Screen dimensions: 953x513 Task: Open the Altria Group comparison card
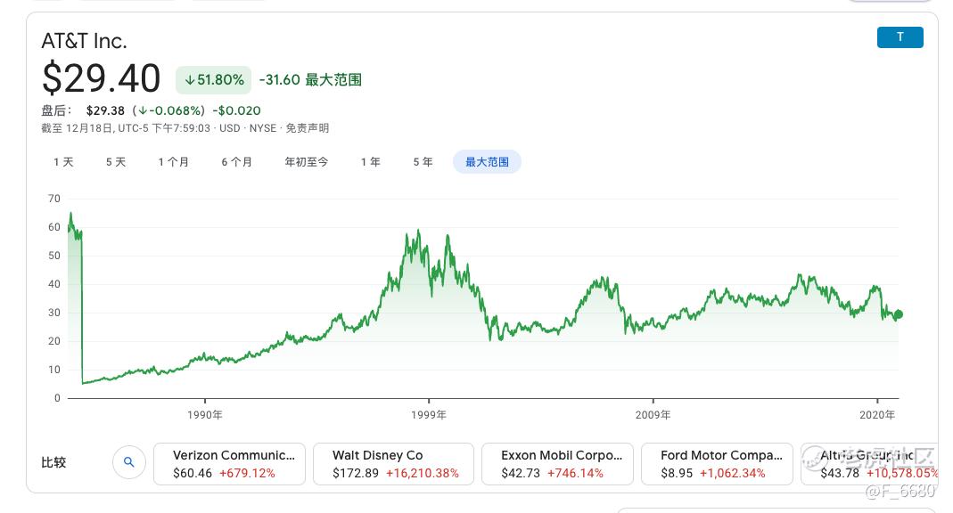point(870,464)
